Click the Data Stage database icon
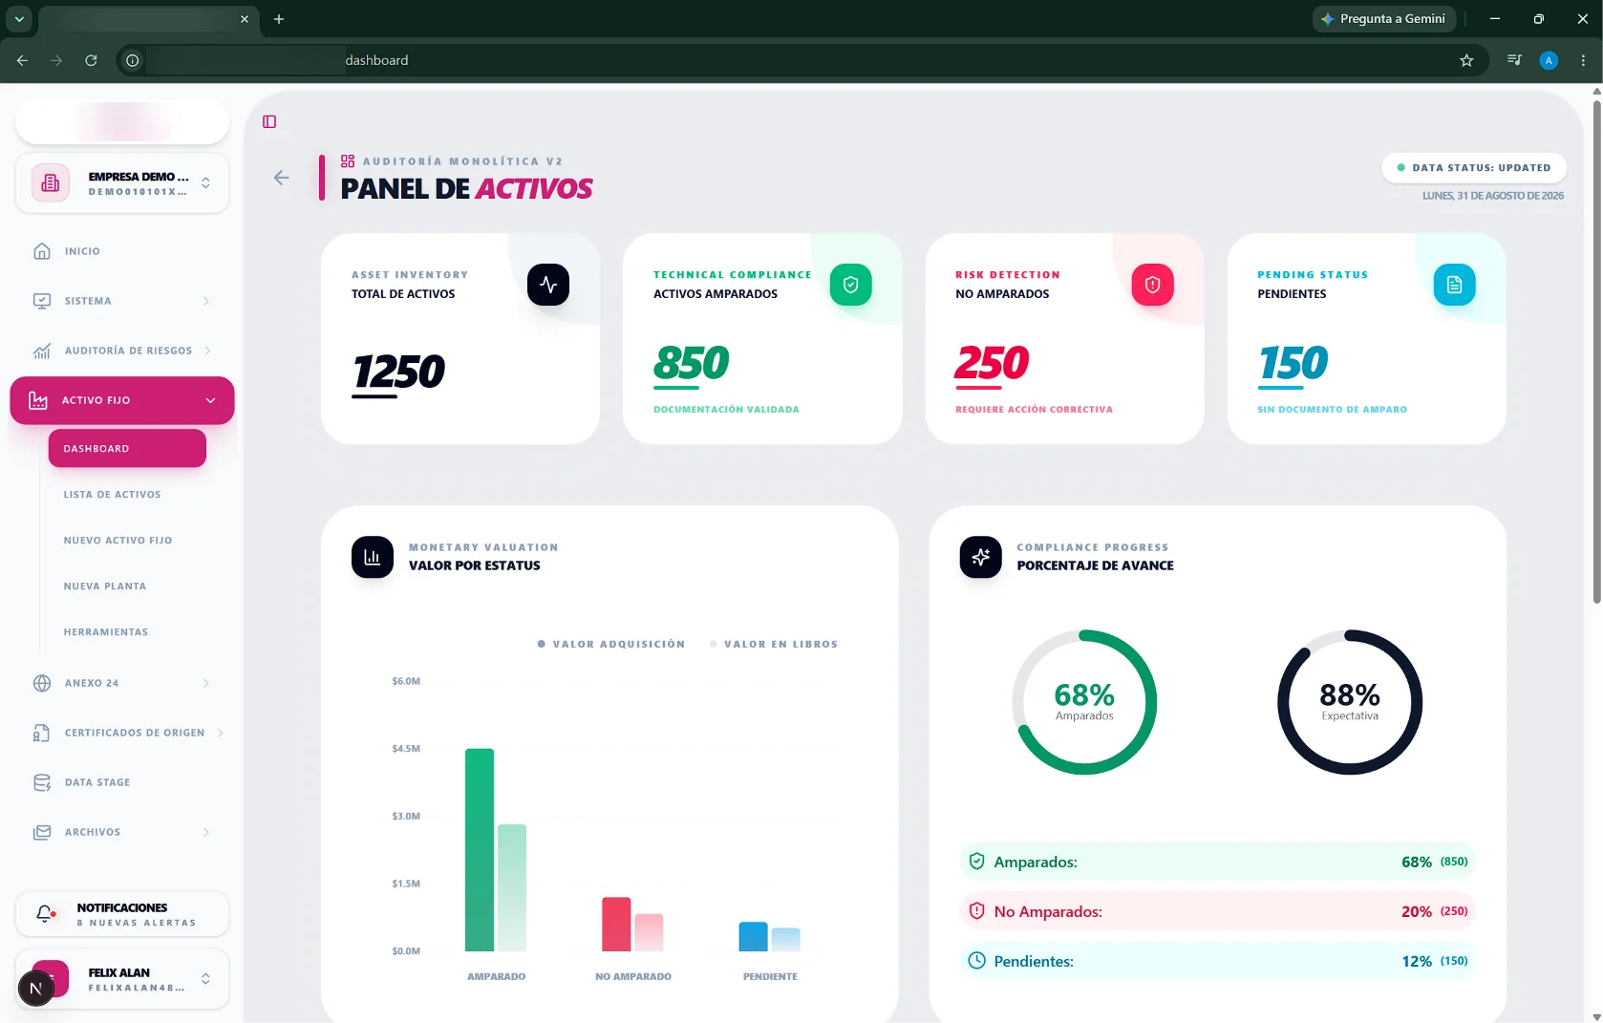The width and height of the screenshot is (1603, 1023). coord(42,782)
